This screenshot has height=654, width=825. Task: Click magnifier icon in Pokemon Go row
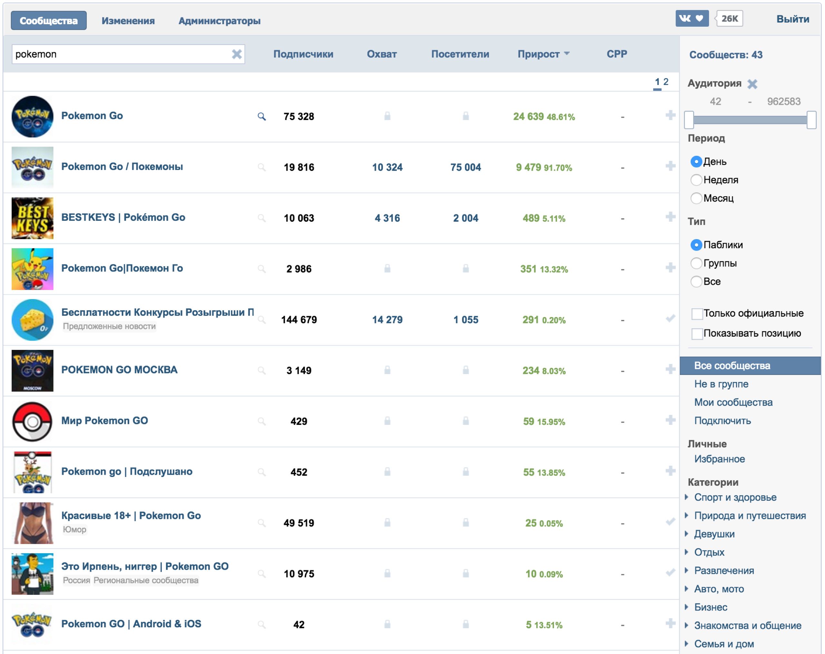point(261,116)
